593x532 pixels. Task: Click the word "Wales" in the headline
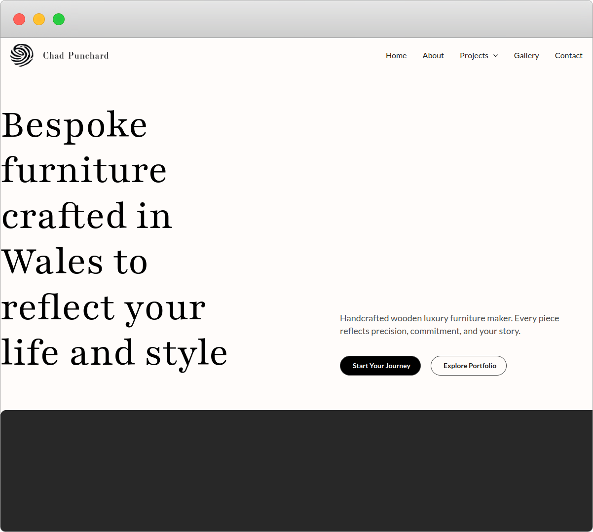click(52, 262)
